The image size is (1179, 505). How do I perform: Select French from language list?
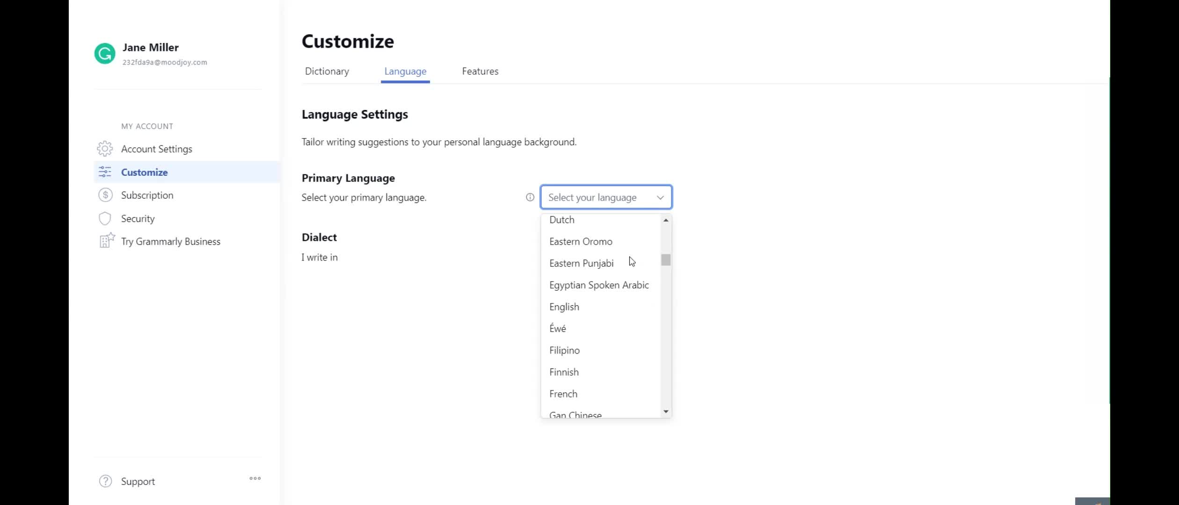563,393
